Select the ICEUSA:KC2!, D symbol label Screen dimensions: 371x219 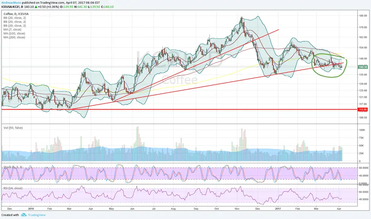12,7
